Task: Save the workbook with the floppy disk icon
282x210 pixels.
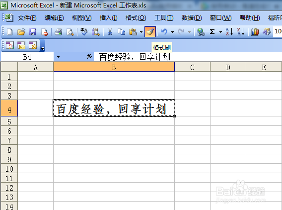Action: click(x=33, y=32)
